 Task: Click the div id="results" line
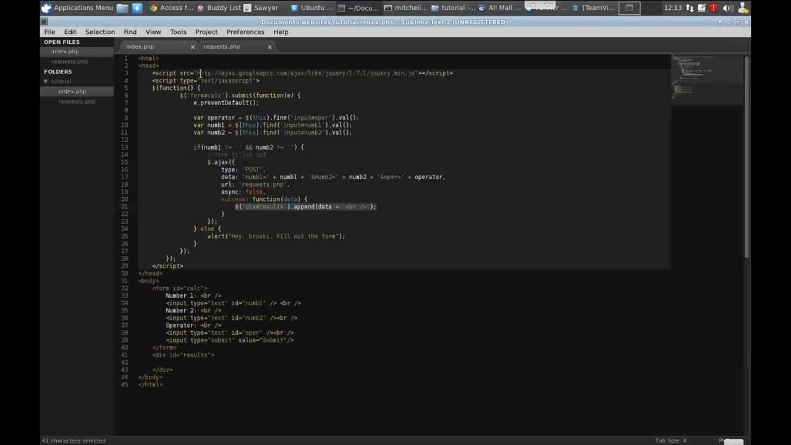(x=184, y=355)
